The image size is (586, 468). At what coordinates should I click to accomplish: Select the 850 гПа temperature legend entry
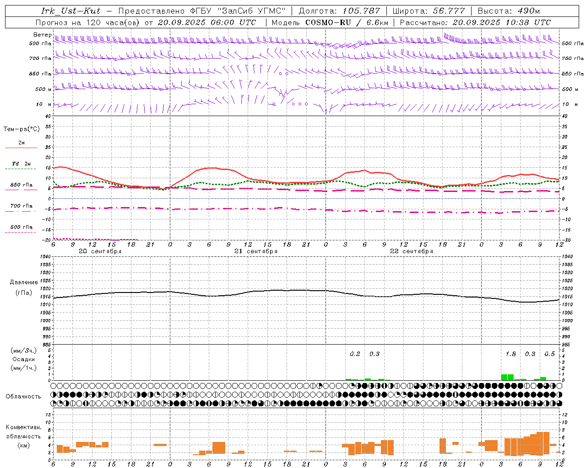click(22, 185)
